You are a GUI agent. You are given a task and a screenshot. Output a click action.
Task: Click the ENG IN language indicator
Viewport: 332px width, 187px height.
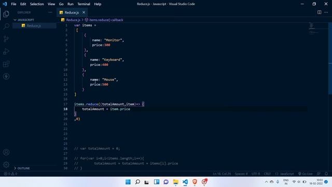tap(286, 182)
